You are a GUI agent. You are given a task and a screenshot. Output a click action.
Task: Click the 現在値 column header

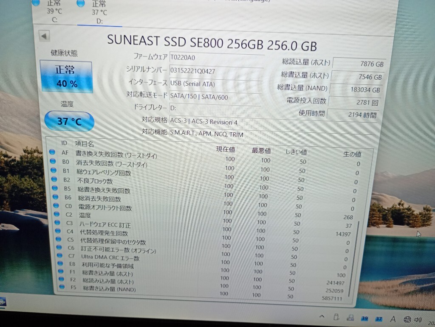[226, 149]
